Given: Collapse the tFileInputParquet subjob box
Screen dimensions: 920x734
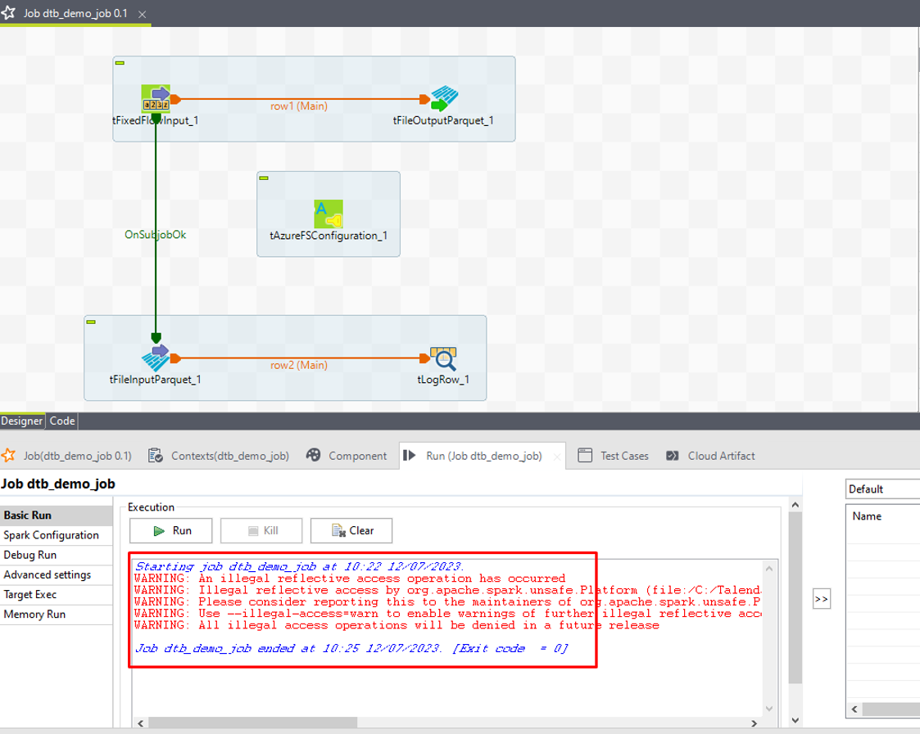Looking at the screenshot, I should (91, 322).
